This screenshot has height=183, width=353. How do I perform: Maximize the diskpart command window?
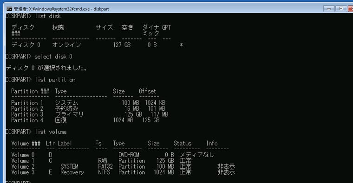341,9
